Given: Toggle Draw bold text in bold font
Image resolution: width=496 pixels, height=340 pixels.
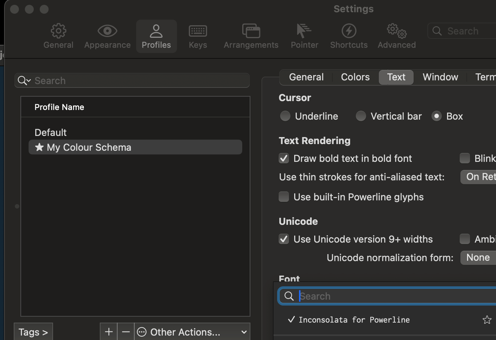Looking at the screenshot, I should pyautogui.click(x=284, y=159).
